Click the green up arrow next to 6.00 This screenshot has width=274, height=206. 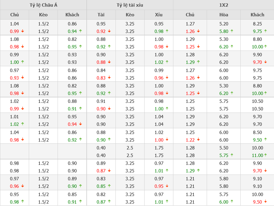tap(232, 201)
